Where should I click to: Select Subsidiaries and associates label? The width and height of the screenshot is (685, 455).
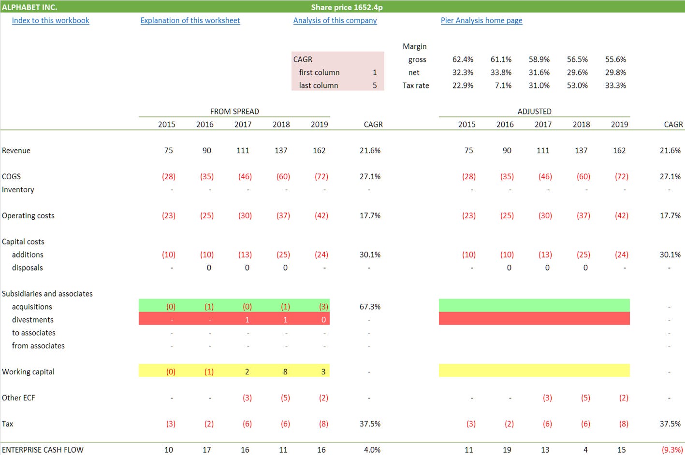tap(47, 294)
